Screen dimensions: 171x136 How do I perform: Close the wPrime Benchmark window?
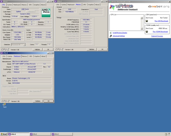click(170, 2)
